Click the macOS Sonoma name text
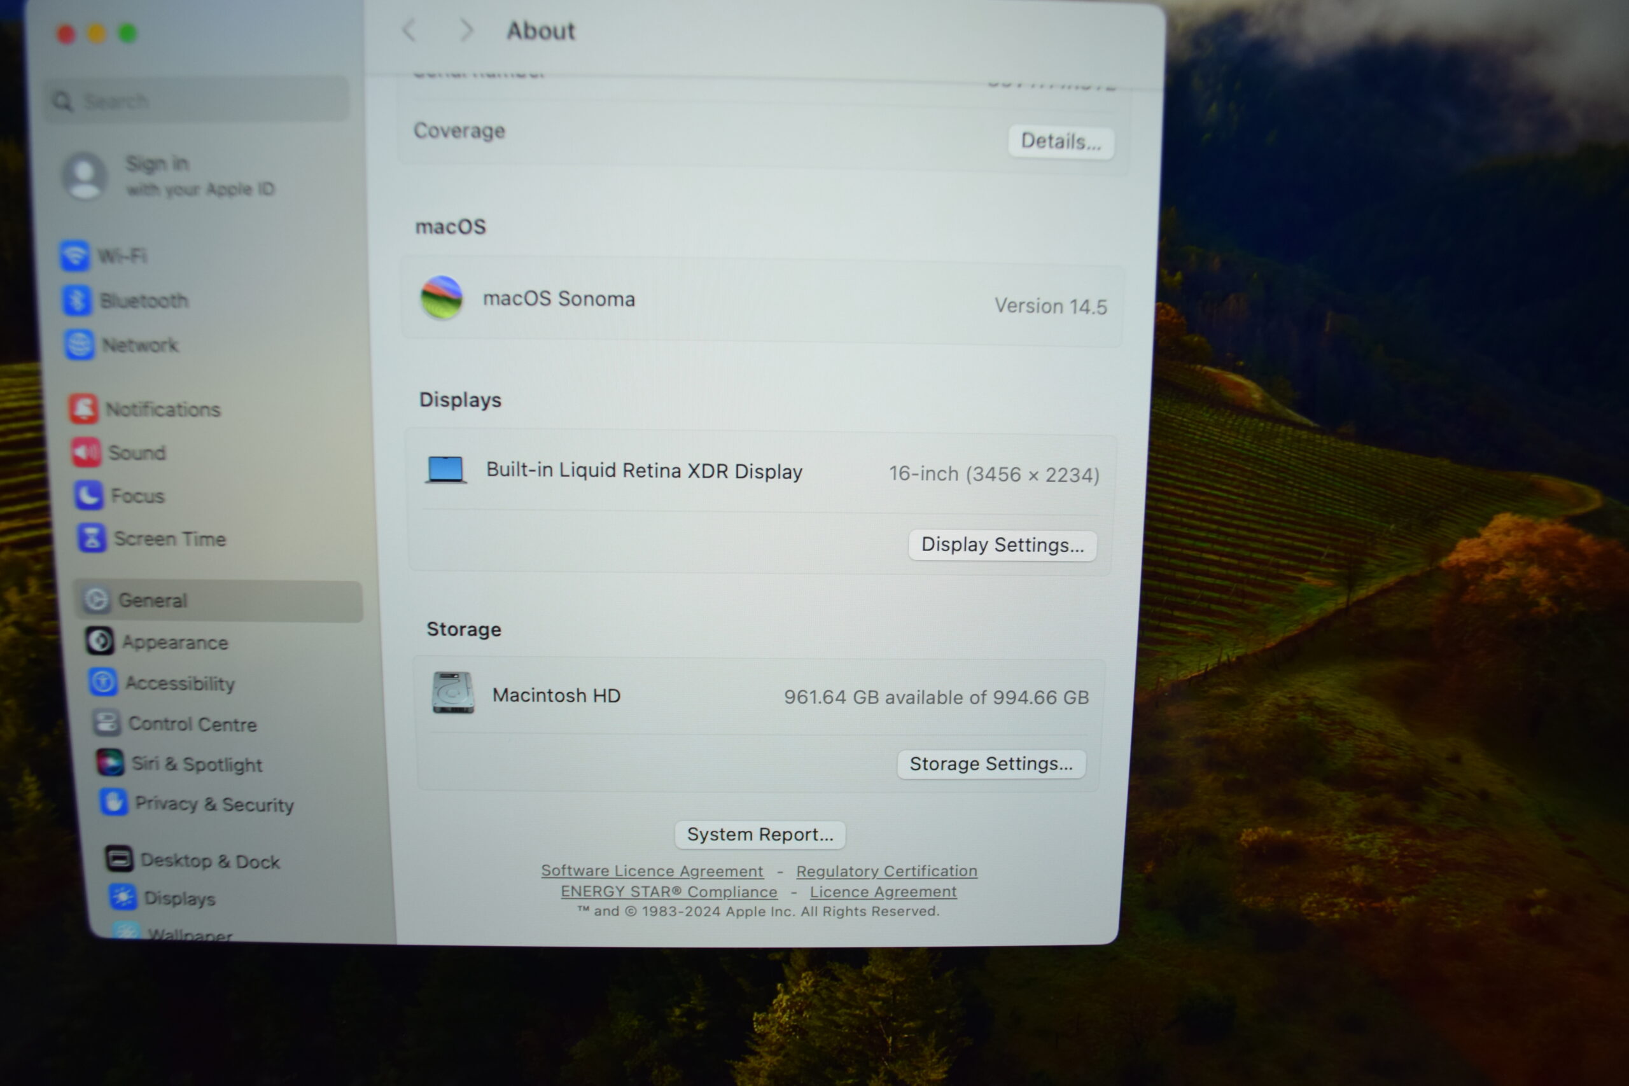The image size is (1629, 1086). (x=559, y=299)
